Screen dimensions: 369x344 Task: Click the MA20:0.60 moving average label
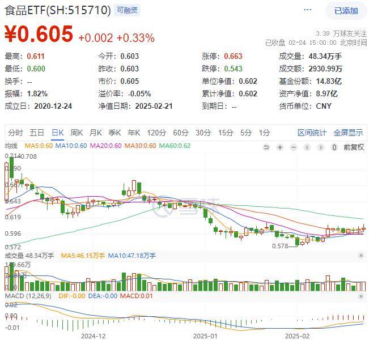pyautogui.click(x=105, y=146)
